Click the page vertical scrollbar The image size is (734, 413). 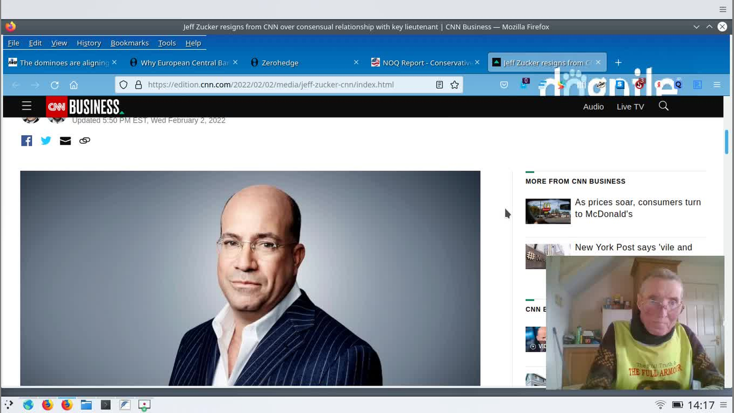coord(727,142)
